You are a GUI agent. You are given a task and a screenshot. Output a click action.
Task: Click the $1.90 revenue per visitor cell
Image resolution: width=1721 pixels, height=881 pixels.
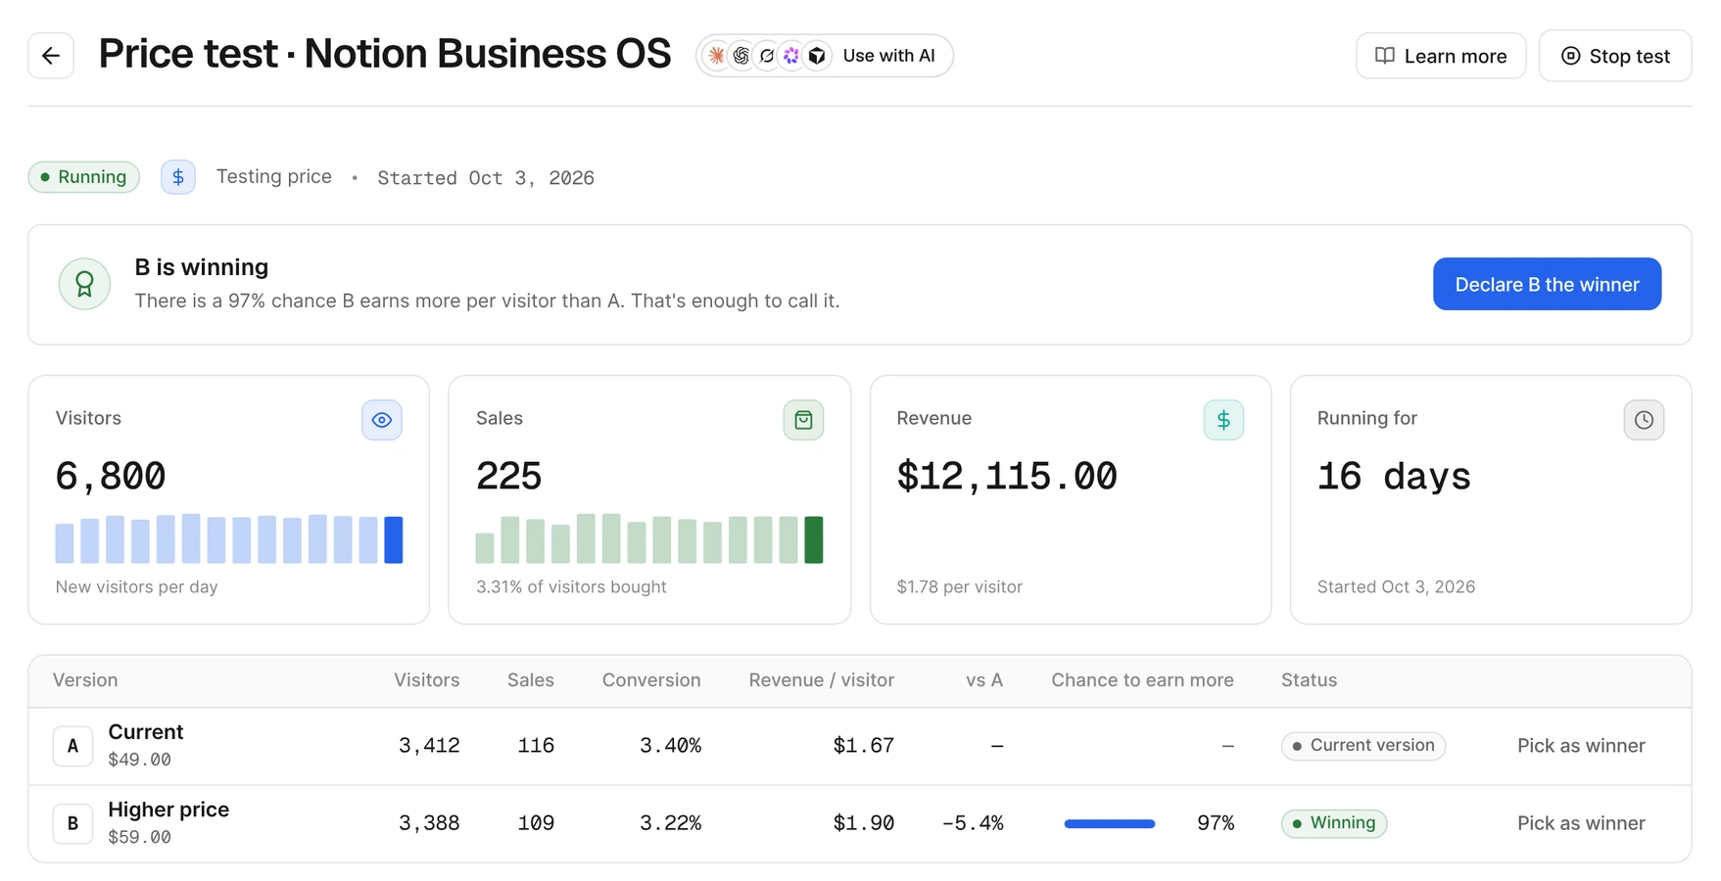(863, 823)
